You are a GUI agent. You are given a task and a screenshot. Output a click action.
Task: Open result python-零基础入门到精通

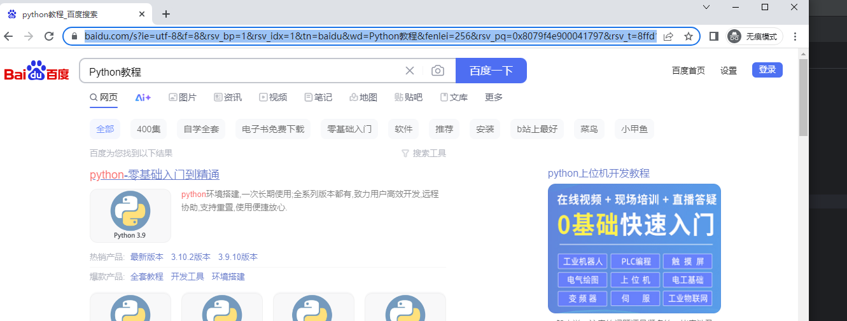(x=155, y=175)
